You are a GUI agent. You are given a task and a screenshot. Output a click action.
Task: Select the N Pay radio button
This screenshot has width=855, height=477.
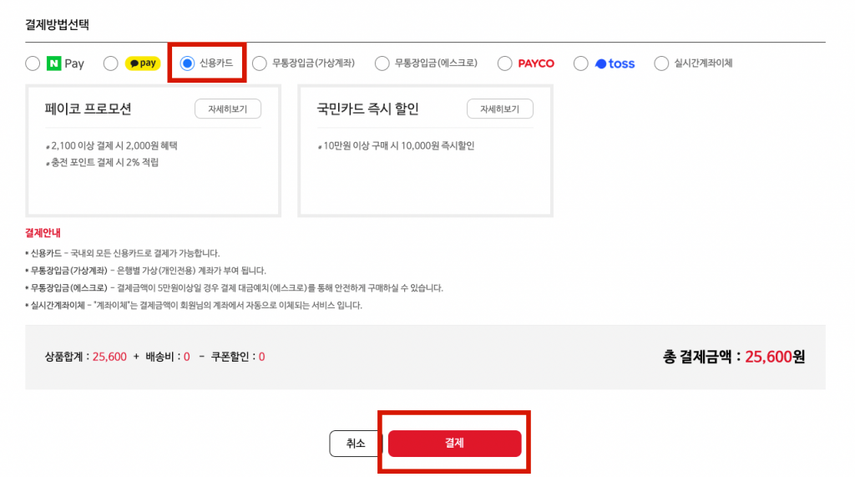click(33, 63)
